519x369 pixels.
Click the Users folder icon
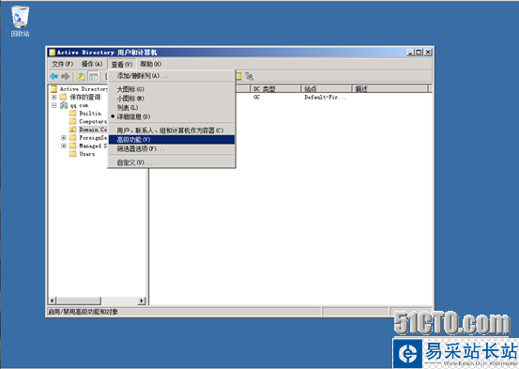coord(73,154)
